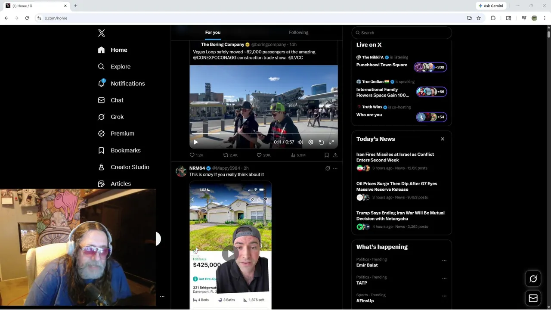The width and height of the screenshot is (551, 310).
Task: Like the Boring Company post
Action: (263, 155)
